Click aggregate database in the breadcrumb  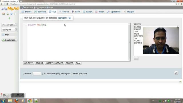(40, 7)
